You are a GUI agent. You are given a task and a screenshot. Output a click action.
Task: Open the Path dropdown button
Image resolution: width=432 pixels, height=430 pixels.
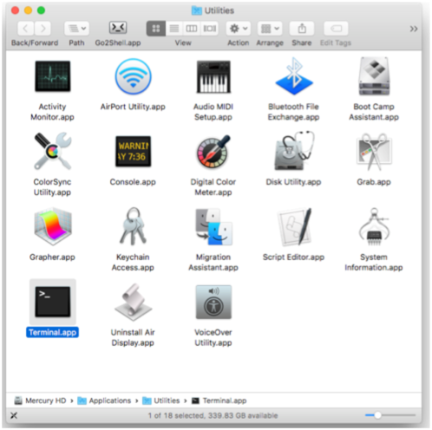point(76,29)
